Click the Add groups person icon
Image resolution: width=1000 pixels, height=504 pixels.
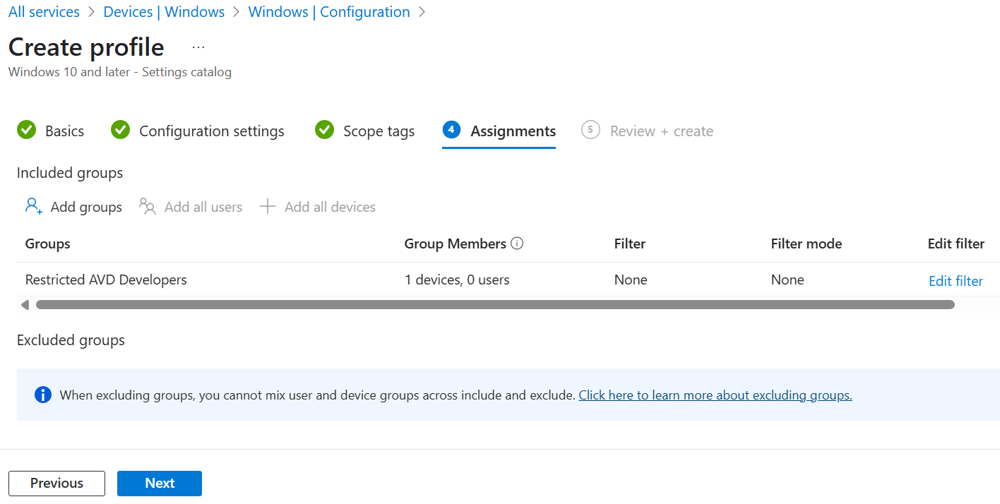pyautogui.click(x=33, y=206)
